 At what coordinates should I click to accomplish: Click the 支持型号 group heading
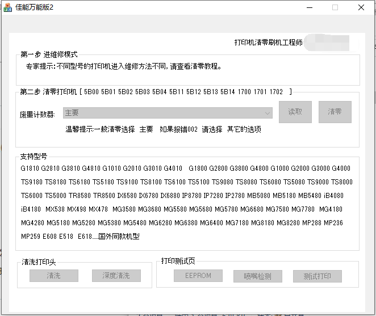click(34, 156)
